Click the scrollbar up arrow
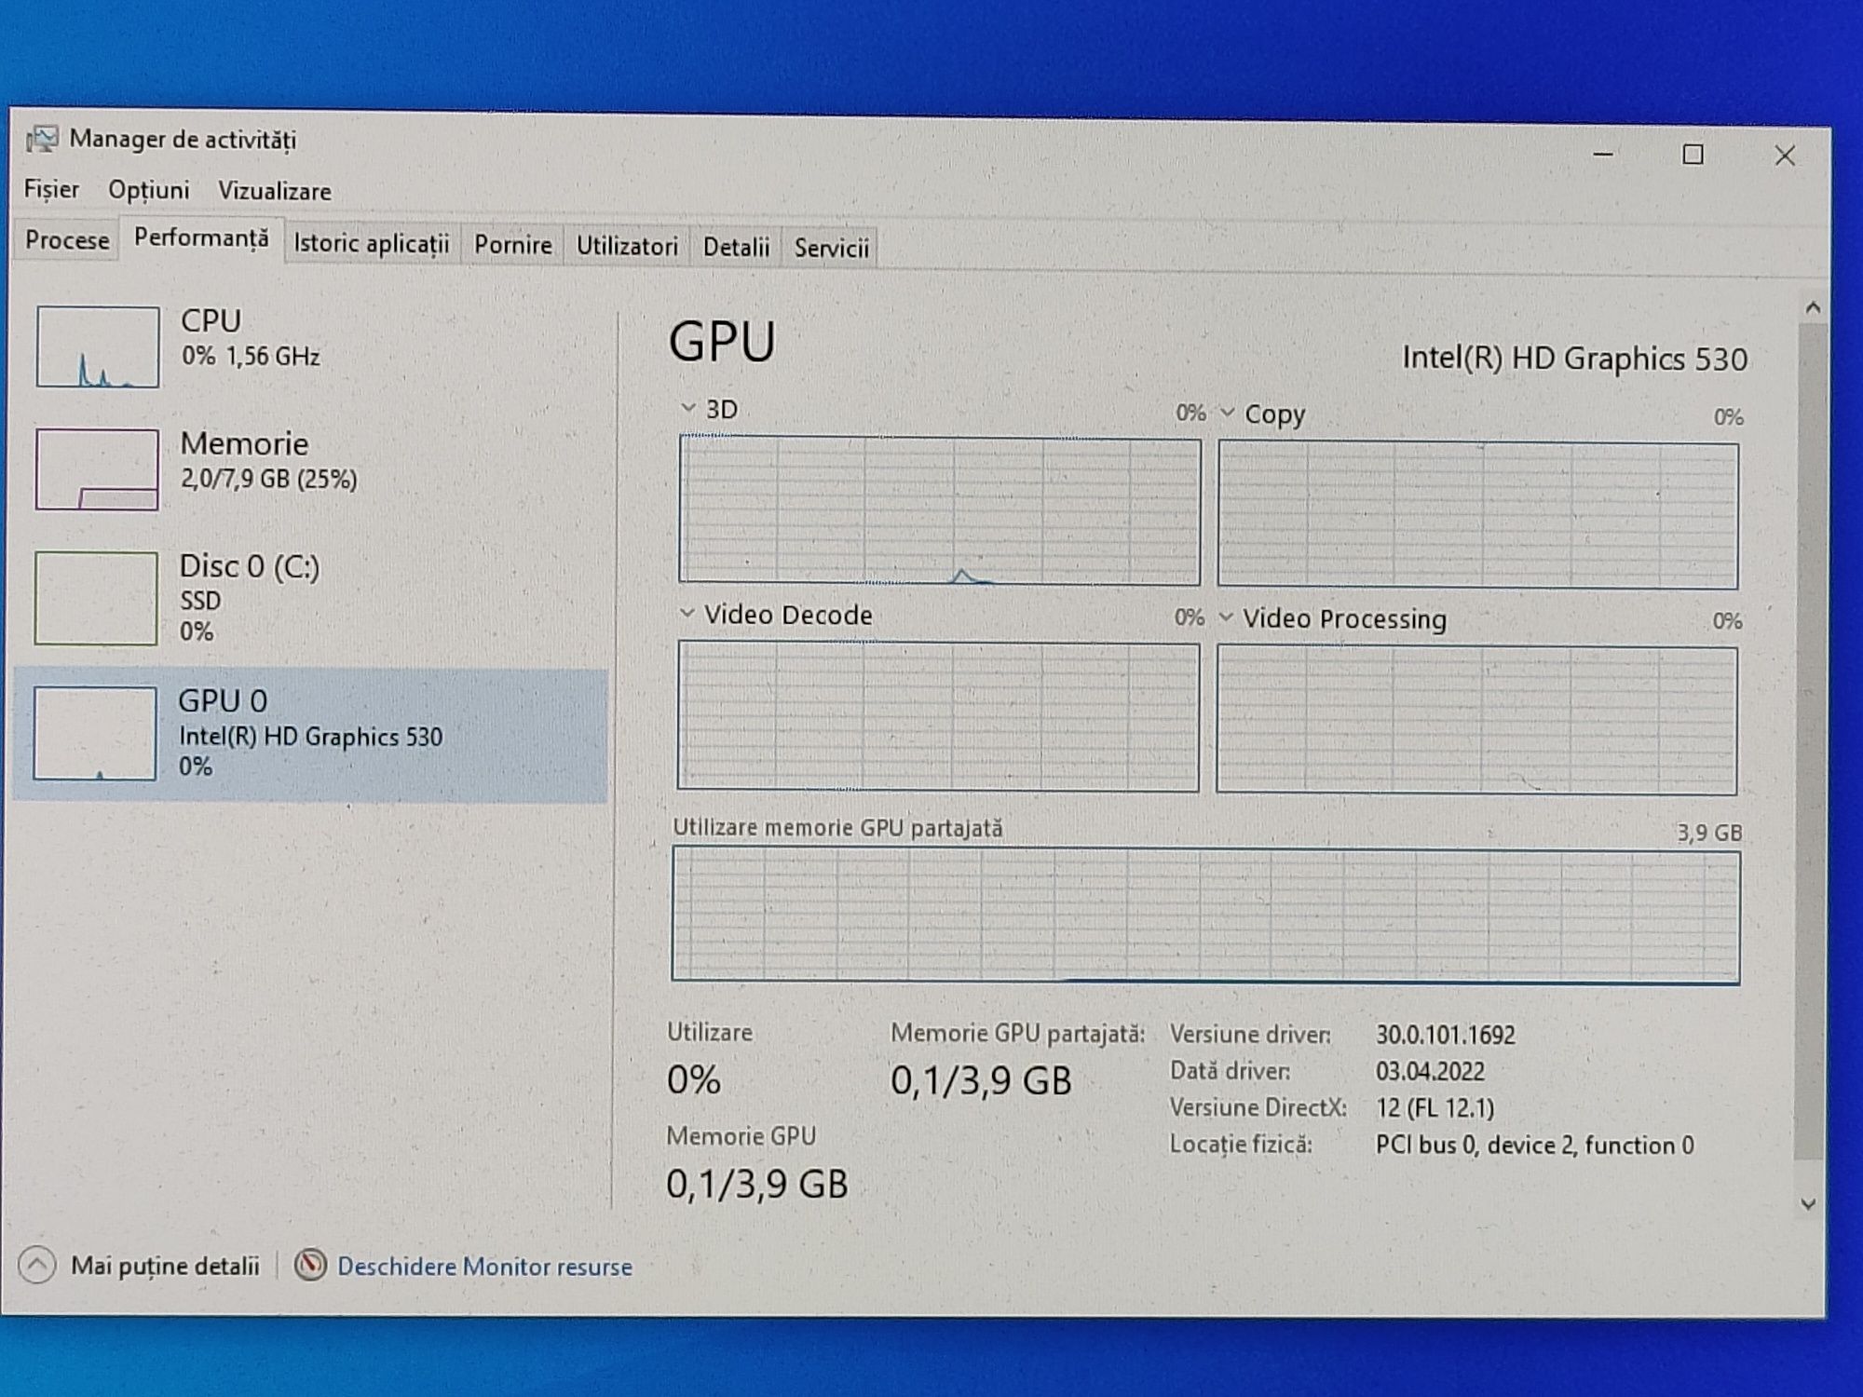 pyautogui.click(x=1813, y=308)
